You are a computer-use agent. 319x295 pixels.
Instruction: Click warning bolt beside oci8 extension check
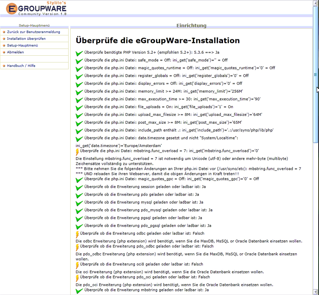[x=77, y=265]
